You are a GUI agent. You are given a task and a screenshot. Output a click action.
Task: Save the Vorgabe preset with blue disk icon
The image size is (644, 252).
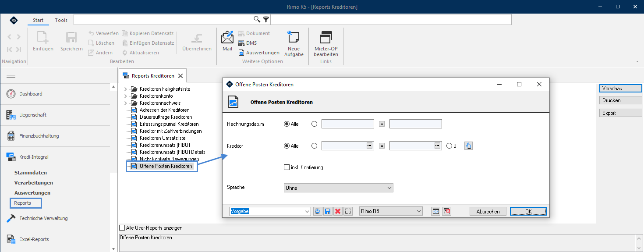point(328,211)
